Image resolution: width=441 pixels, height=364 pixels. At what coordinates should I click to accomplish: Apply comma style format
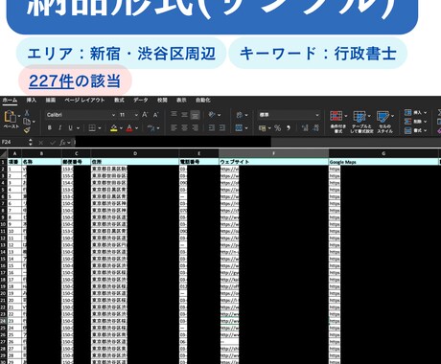(289, 128)
